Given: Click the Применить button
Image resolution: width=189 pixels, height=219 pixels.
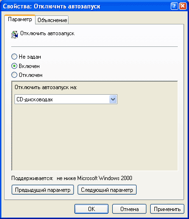Looking at the screenshot, I should click(167, 209).
